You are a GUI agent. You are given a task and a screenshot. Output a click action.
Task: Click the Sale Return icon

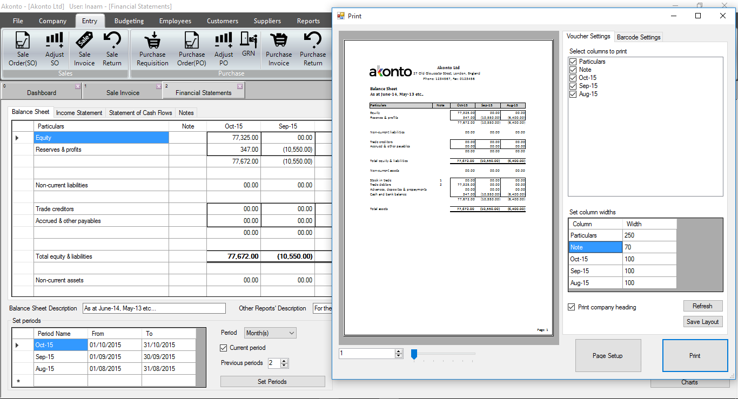pyautogui.click(x=112, y=49)
